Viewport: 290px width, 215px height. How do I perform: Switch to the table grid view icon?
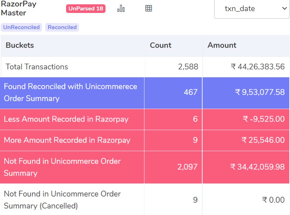[149, 8]
